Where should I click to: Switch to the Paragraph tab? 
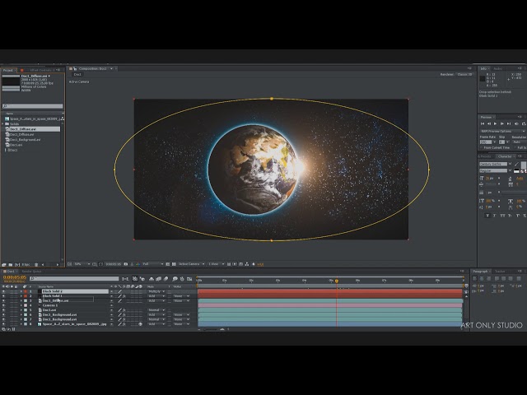click(480, 272)
